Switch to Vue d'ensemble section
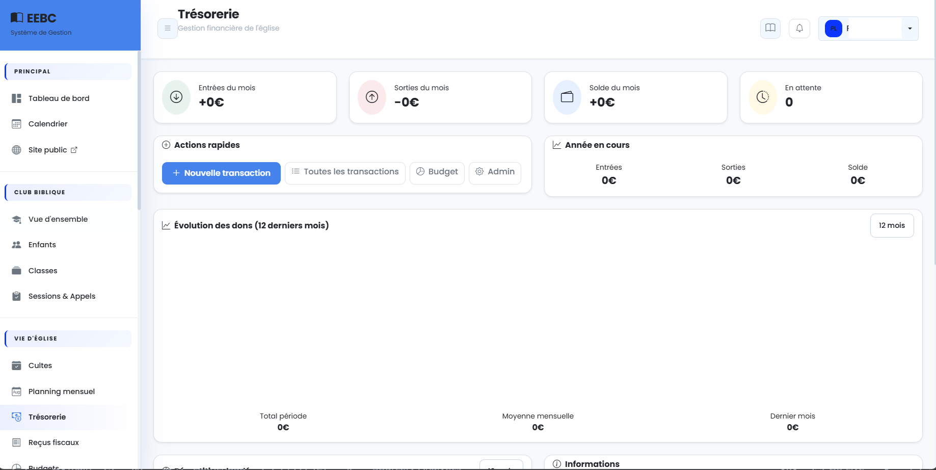Viewport: 936px width, 470px height. (58, 219)
